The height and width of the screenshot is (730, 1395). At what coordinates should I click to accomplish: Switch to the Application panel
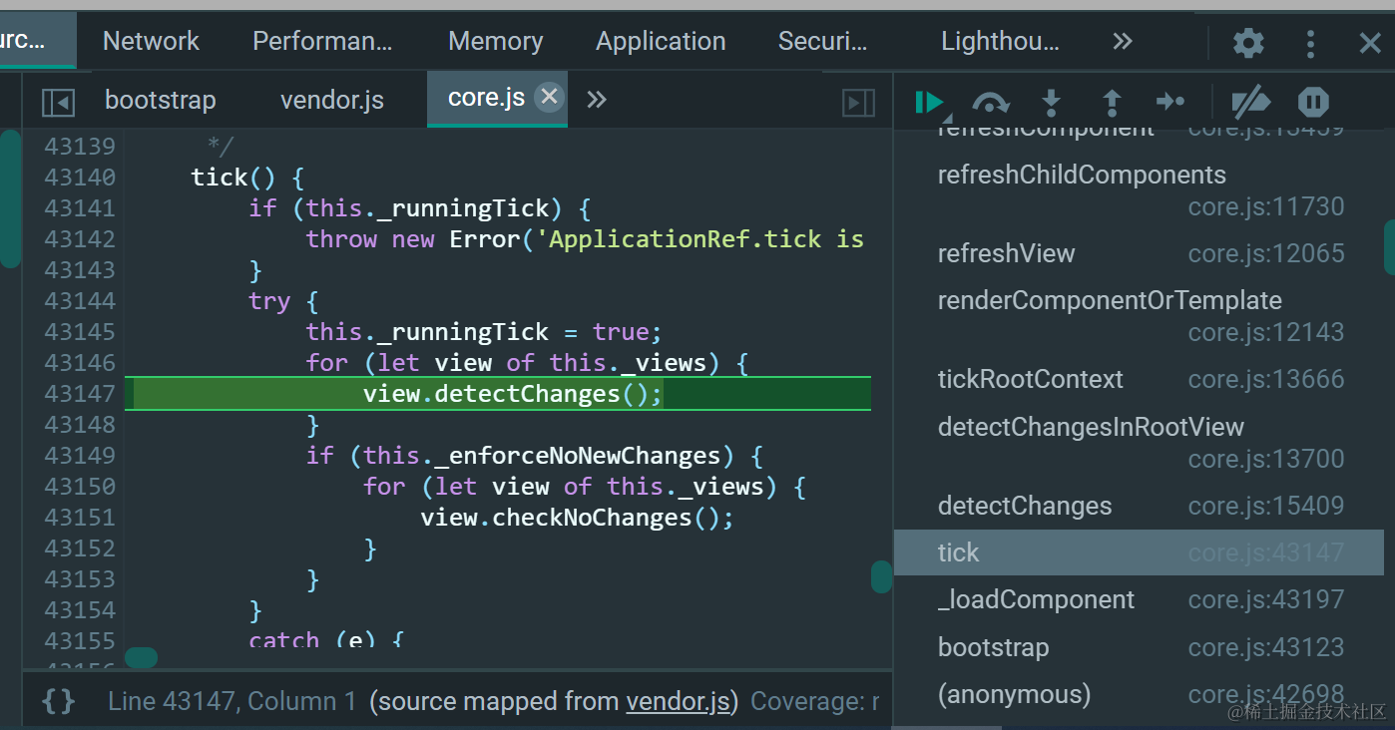point(661,41)
